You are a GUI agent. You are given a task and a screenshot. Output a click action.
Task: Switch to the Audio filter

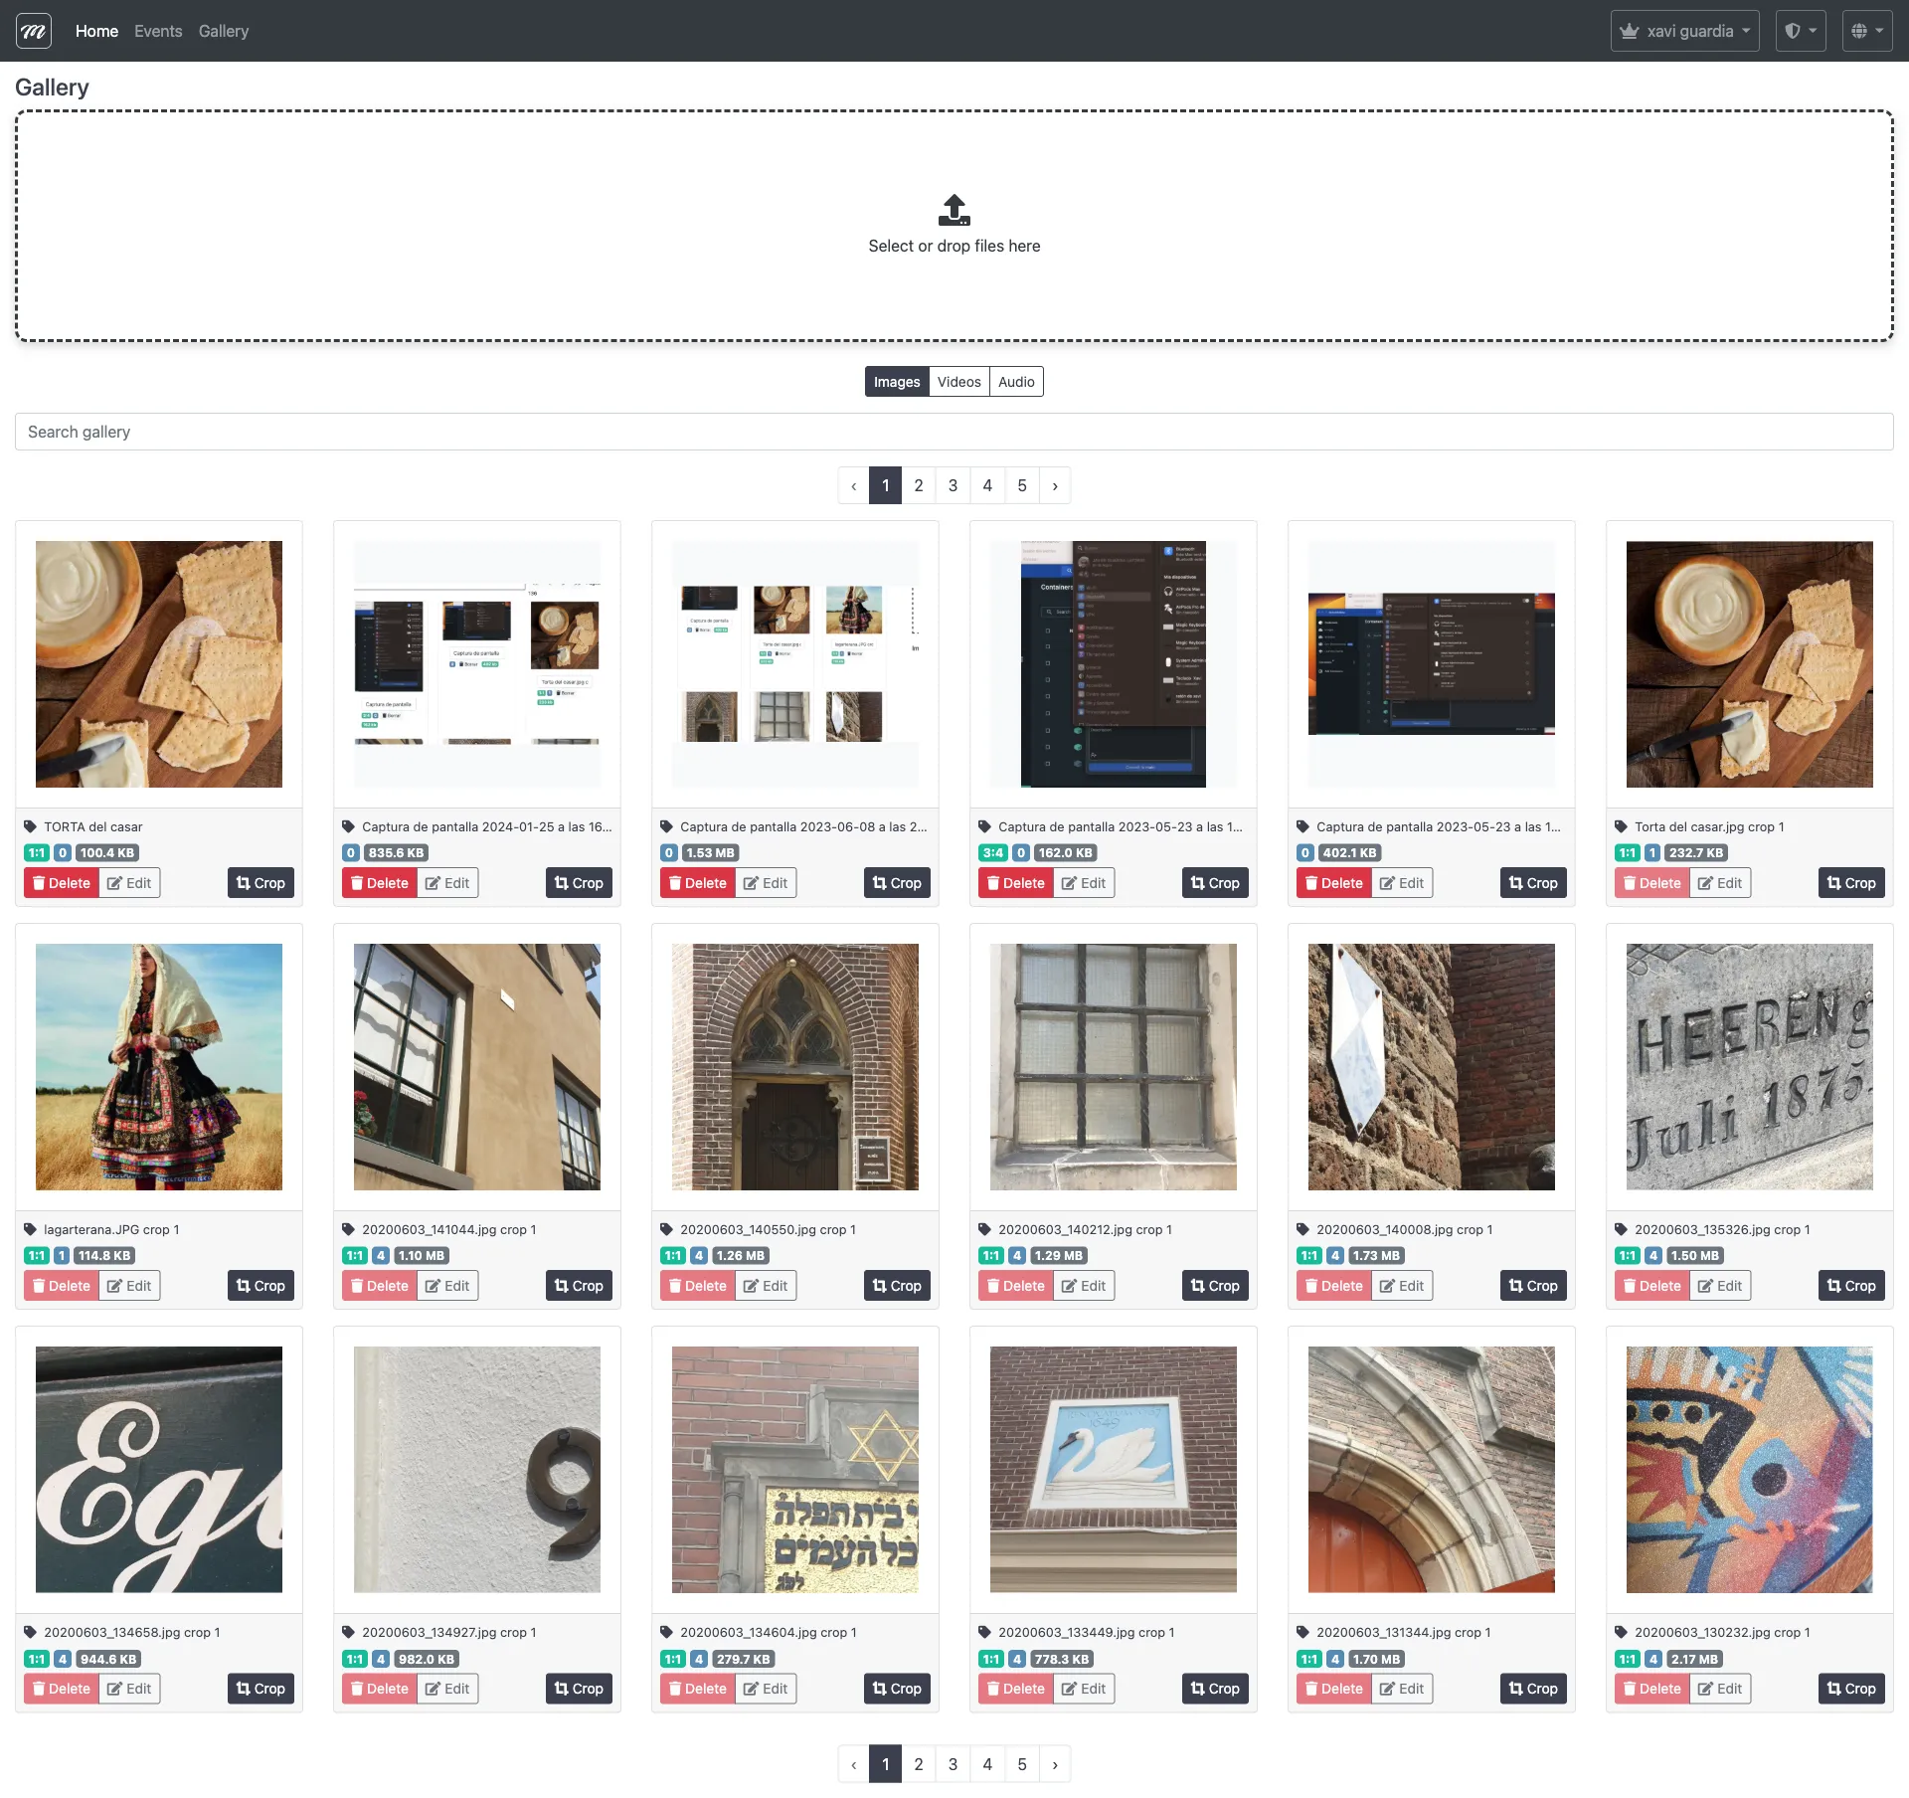coord(1015,381)
